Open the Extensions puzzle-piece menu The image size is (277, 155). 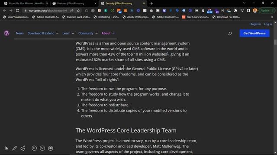pos(235,10)
